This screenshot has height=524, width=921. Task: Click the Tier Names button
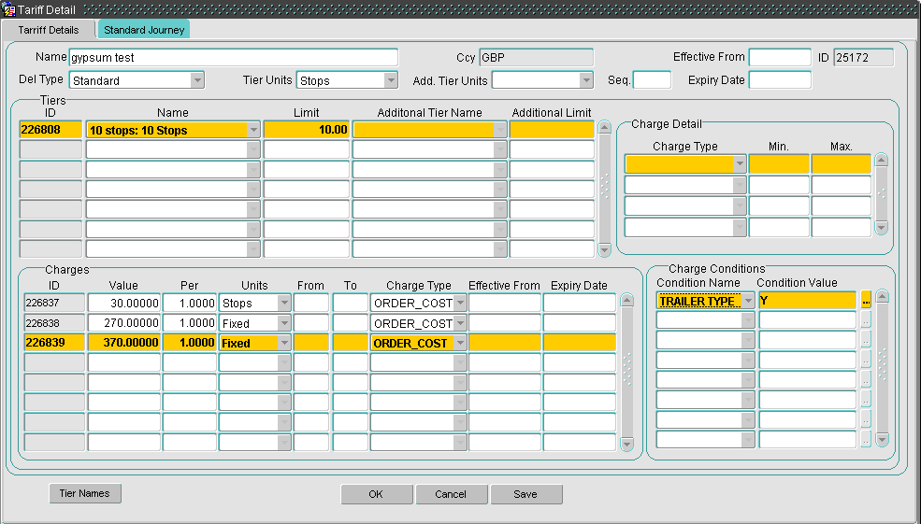85,493
